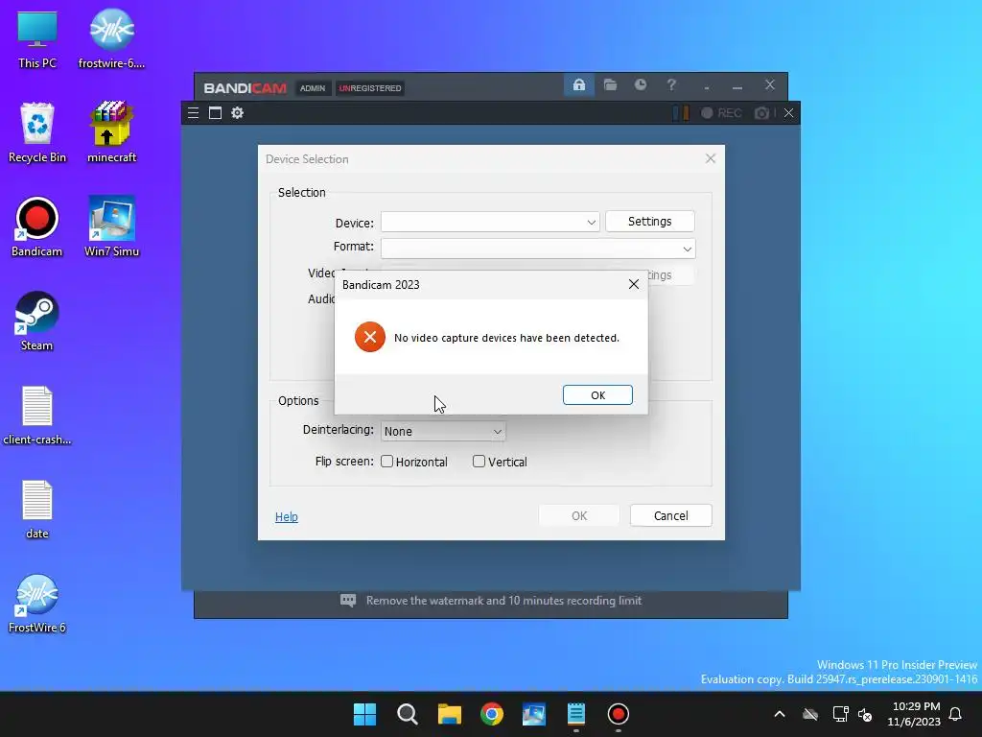Open the Device dropdown in Device Selection
This screenshot has height=737, width=982.
coord(490,222)
